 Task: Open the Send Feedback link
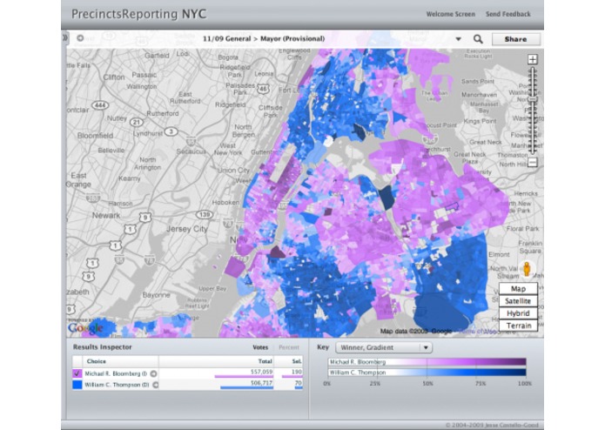(508, 14)
